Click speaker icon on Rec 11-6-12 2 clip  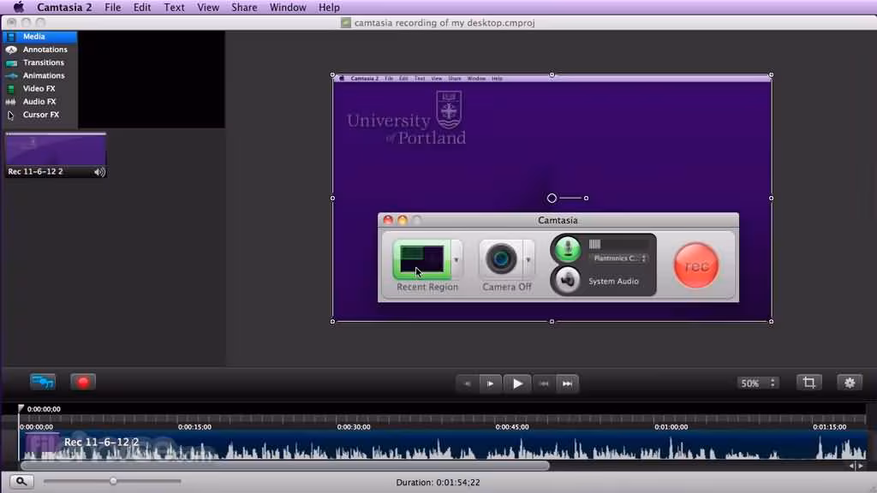pyautogui.click(x=99, y=172)
